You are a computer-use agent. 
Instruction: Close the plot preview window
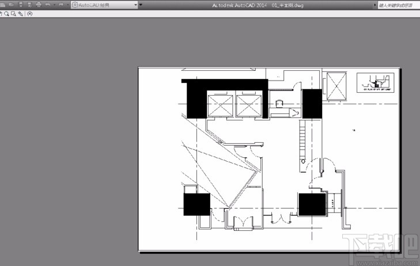click(30, 14)
